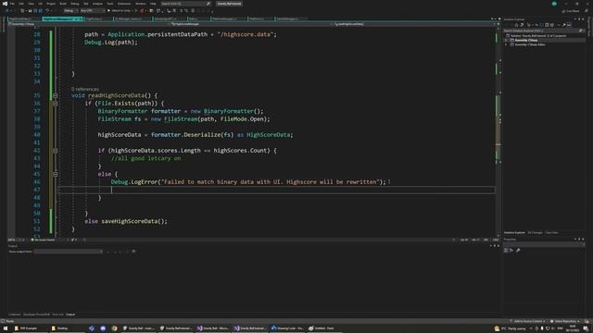Image resolution: width=593 pixels, height=333 pixels.
Task: Open the 'Show output from' dropdown
Action: [68, 252]
